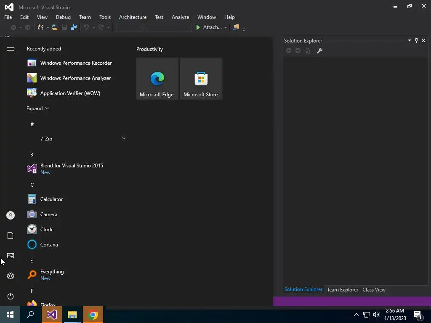Open File Explorer from the taskbar

(x=72, y=315)
